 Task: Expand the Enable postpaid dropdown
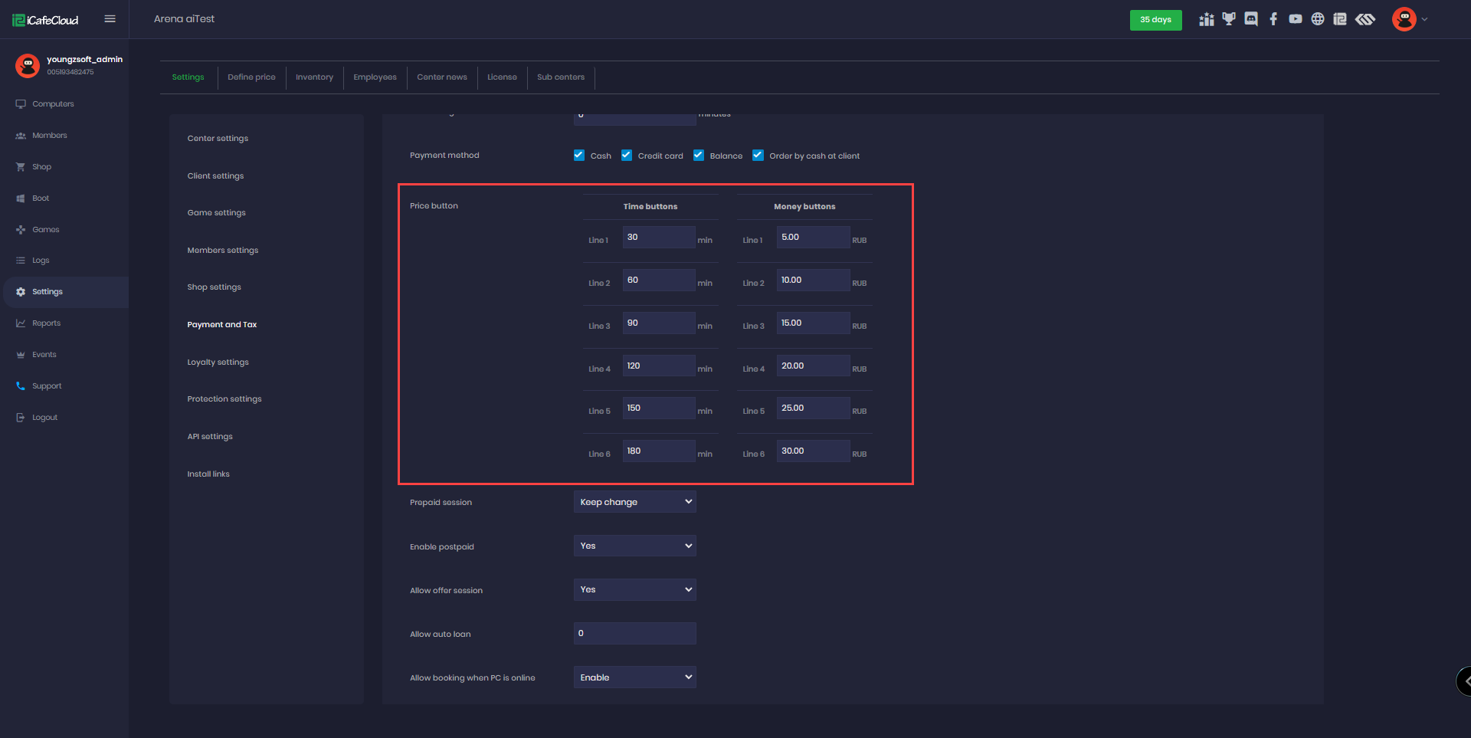pyautogui.click(x=634, y=546)
